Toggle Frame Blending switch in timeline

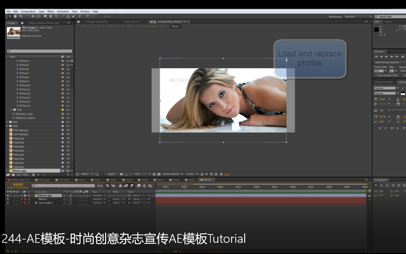pyautogui.click(x=126, y=186)
